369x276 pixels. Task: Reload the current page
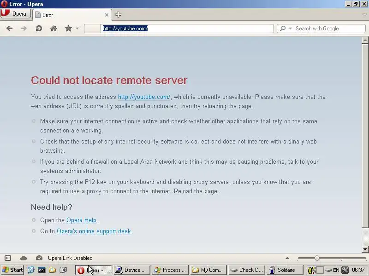point(39,29)
